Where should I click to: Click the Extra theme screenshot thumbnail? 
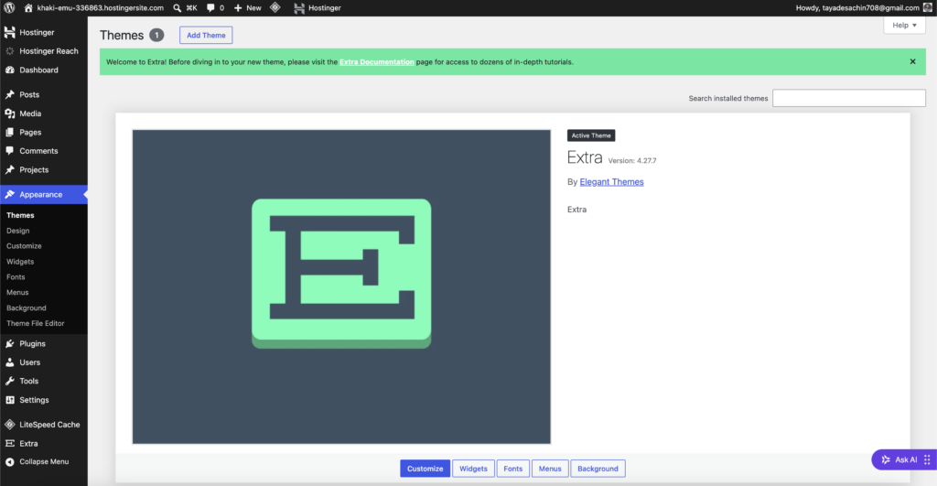click(x=341, y=287)
